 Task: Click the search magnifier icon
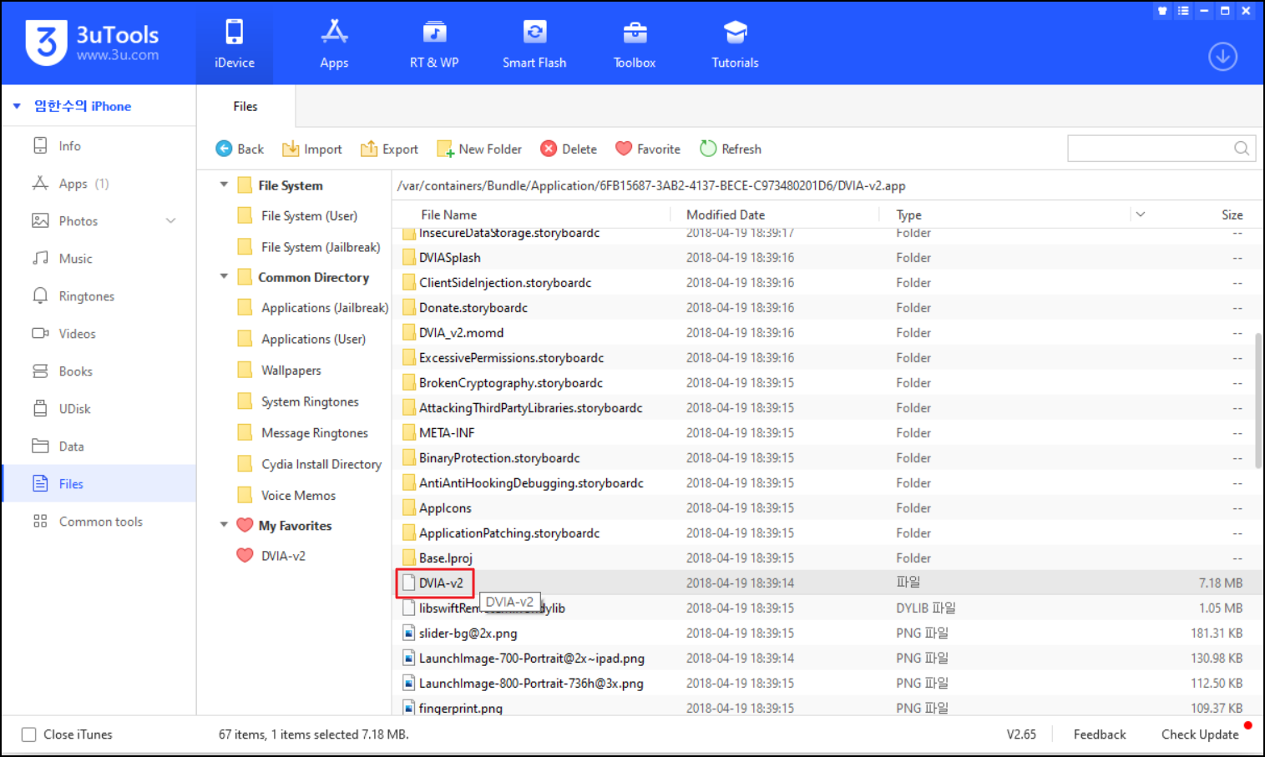pos(1242,149)
